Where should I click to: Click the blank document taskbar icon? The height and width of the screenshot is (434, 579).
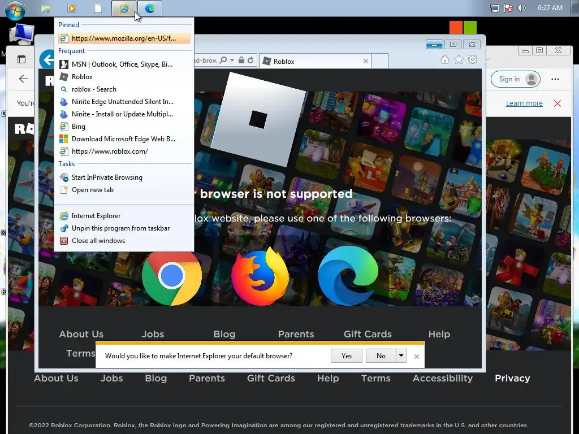click(98, 8)
